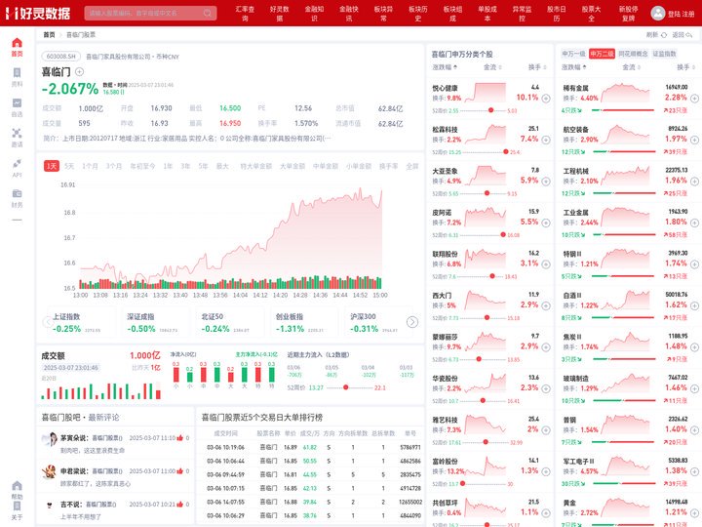
Task: Click 悦心健康 52周价 range marker
Action: 490,110
